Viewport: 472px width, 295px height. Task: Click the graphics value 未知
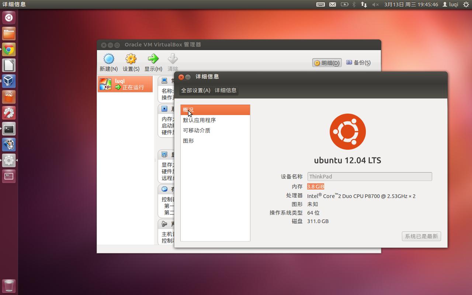[x=313, y=204]
